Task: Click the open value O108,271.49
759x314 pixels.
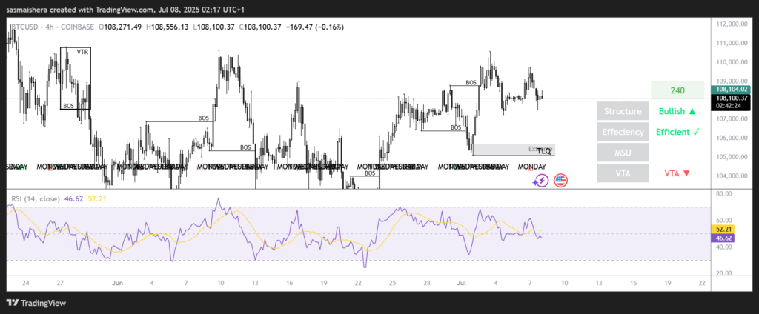Action: pos(121,27)
